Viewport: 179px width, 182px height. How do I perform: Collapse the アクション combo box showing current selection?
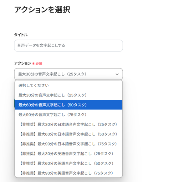pos(68,74)
